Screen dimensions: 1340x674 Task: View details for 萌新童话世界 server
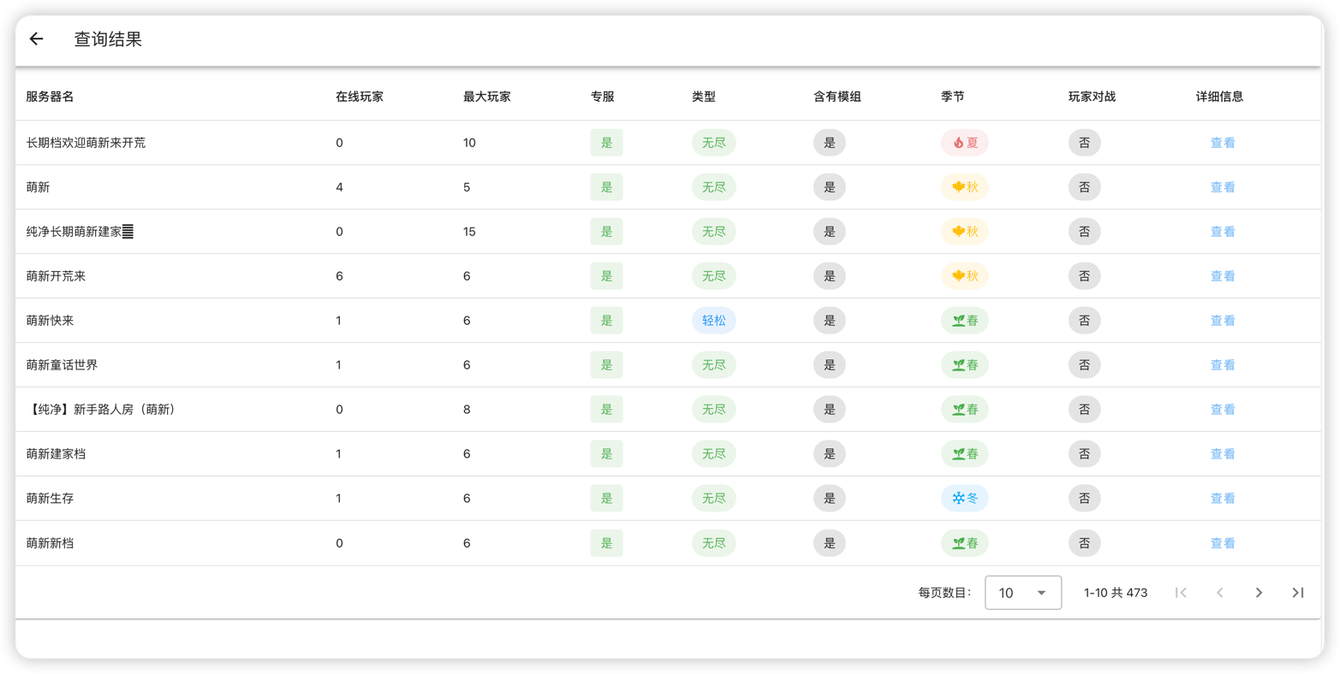pyautogui.click(x=1222, y=365)
